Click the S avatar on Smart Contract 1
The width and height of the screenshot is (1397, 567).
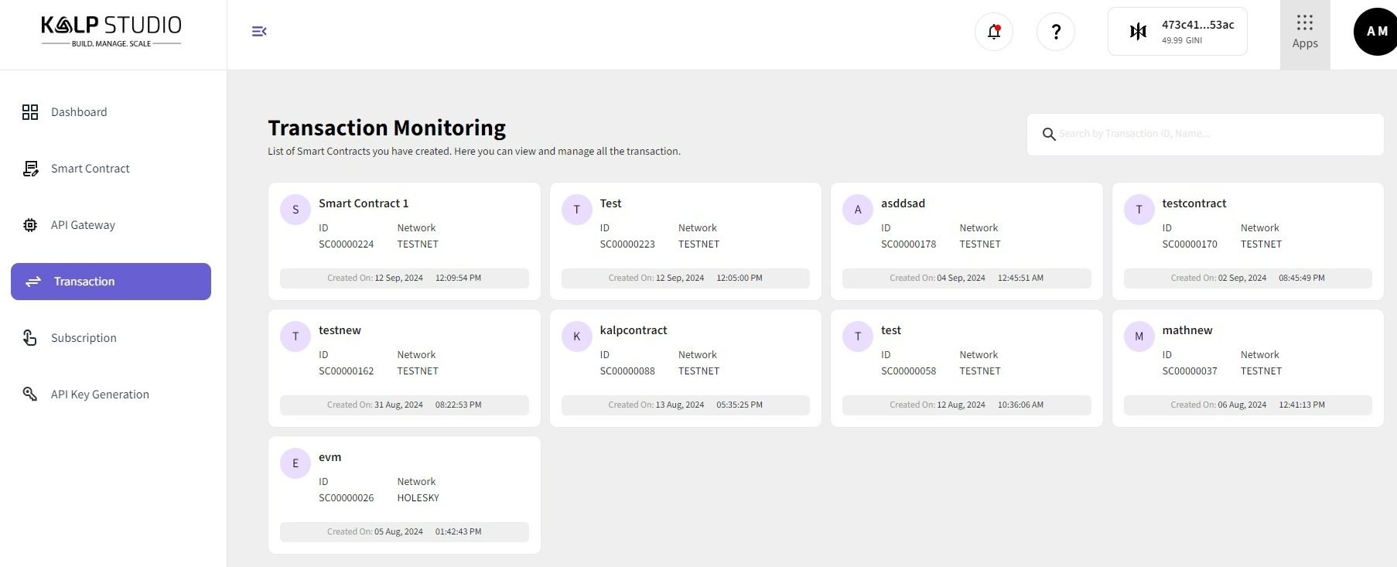tap(295, 210)
